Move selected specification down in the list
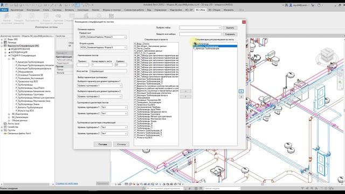 tap(241, 96)
